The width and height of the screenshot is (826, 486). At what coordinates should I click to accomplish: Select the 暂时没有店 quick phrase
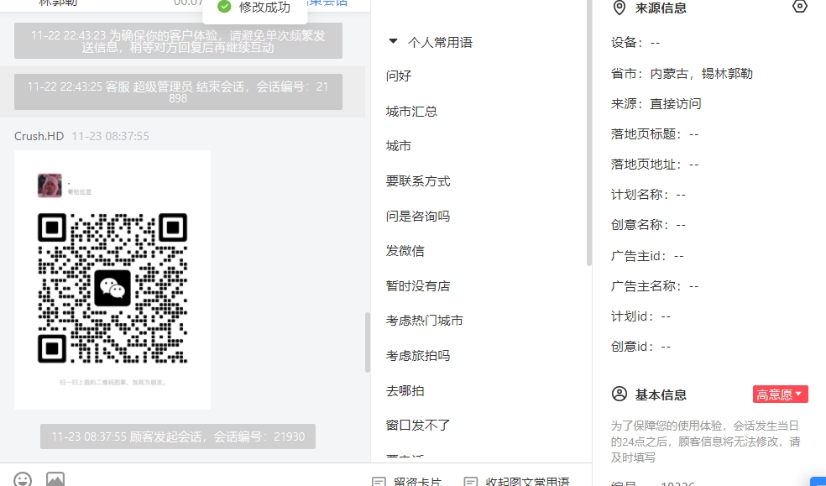click(418, 286)
